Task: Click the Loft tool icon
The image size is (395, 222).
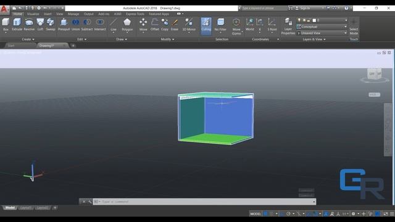Action: click(40, 25)
